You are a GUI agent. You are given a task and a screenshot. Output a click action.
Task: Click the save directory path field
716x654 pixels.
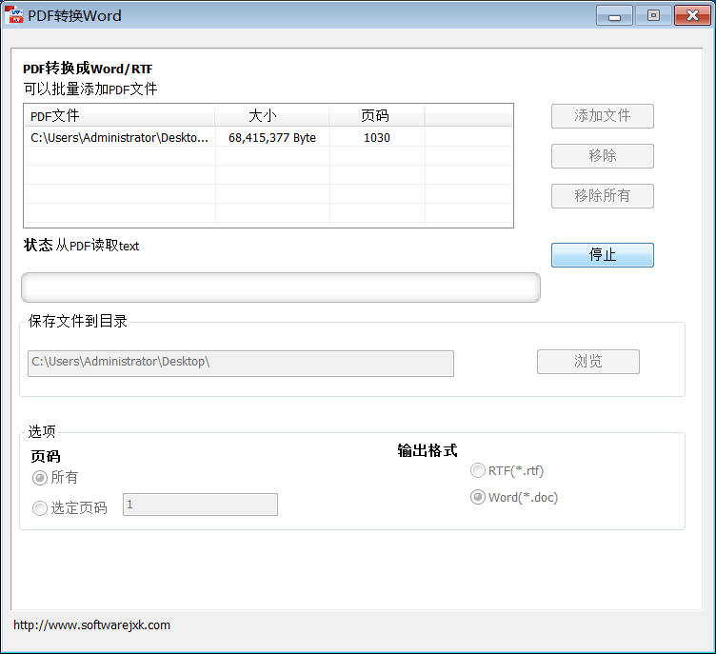pos(241,364)
